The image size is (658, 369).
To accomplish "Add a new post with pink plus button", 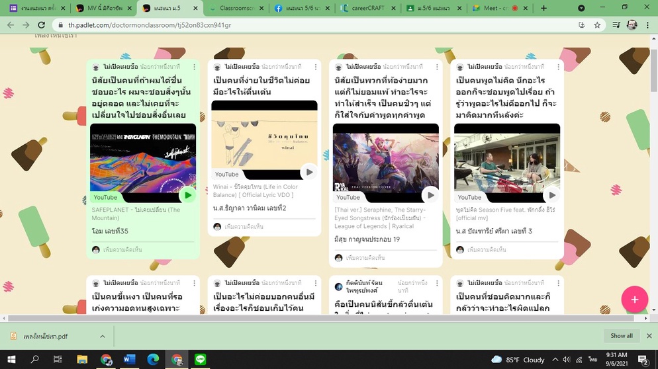I will [x=634, y=300].
